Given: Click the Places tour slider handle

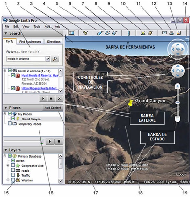Looking at the screenshot, I should (42, 141).
